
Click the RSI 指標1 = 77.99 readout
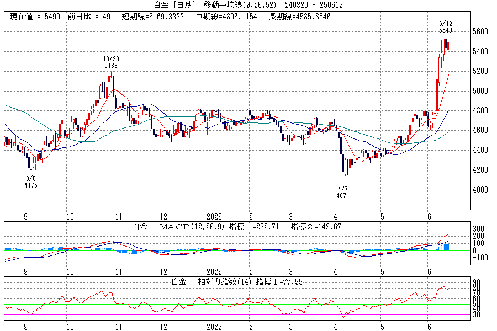click(280, 281)
